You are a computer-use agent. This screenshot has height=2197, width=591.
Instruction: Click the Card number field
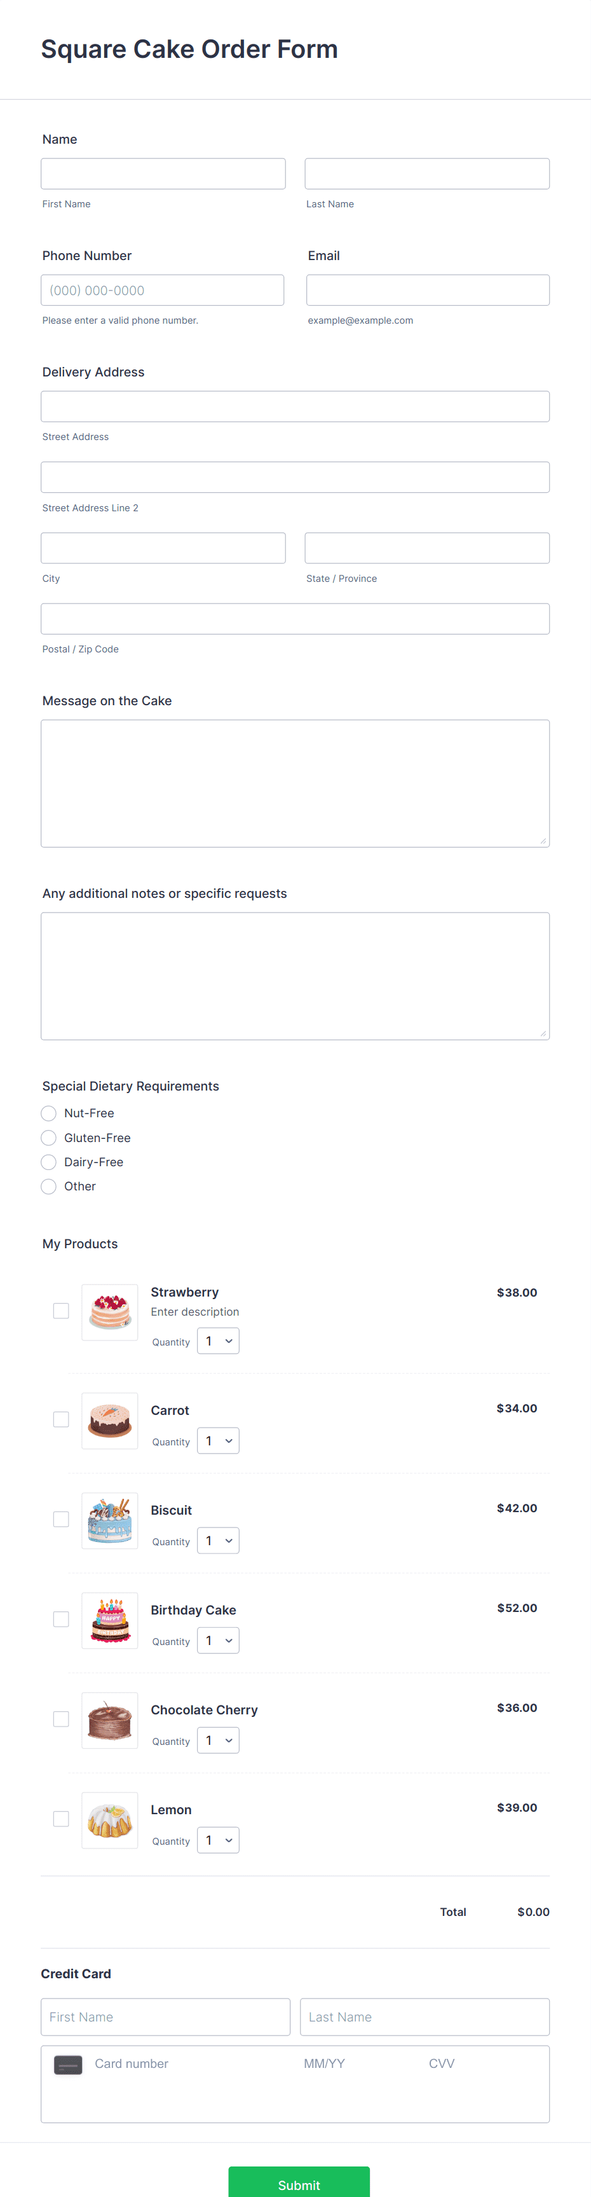[170, 2065]
